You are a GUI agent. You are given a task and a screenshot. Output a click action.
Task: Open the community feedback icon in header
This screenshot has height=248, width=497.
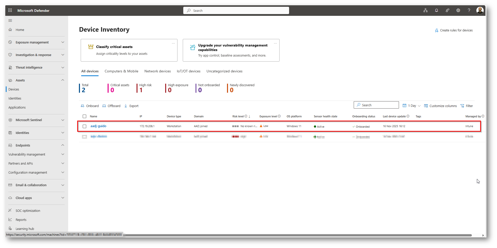coord(447,10)
